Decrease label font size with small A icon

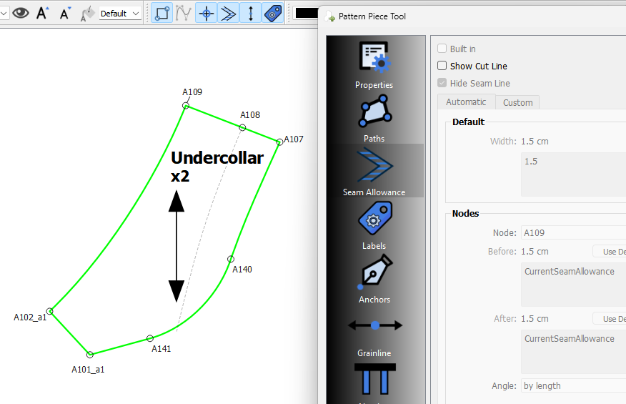[x=65, y=13]
